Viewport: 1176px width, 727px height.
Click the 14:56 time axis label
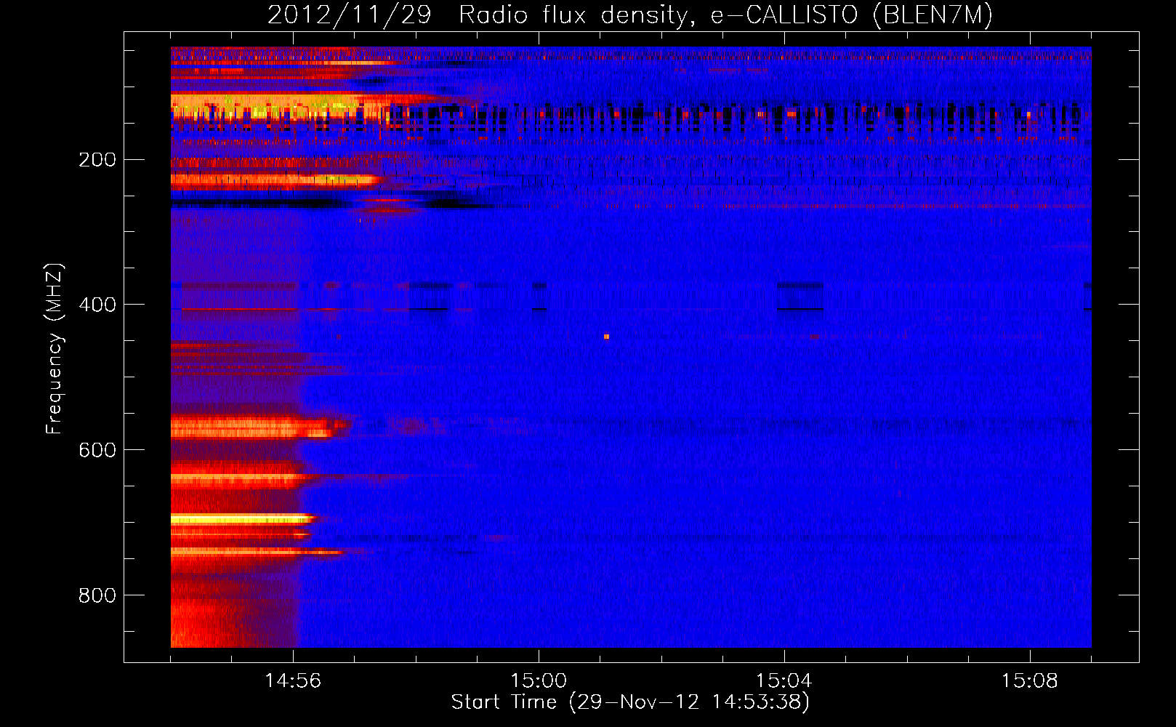293,681
